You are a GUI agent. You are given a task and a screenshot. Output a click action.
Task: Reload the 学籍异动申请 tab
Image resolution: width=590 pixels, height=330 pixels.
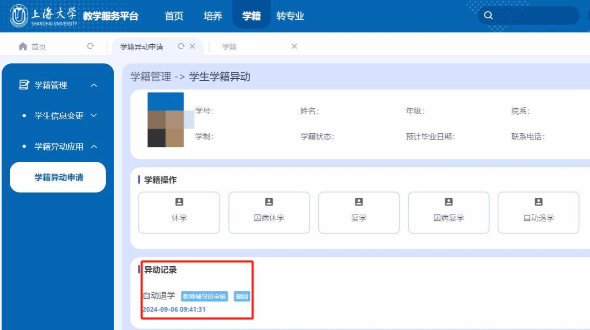tap(181, 46)
